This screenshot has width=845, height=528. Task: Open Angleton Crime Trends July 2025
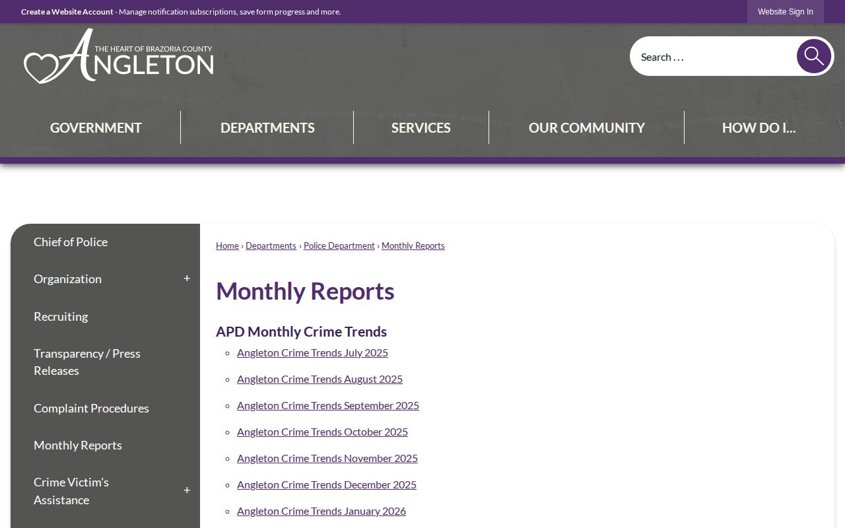[x=312, y=352]
